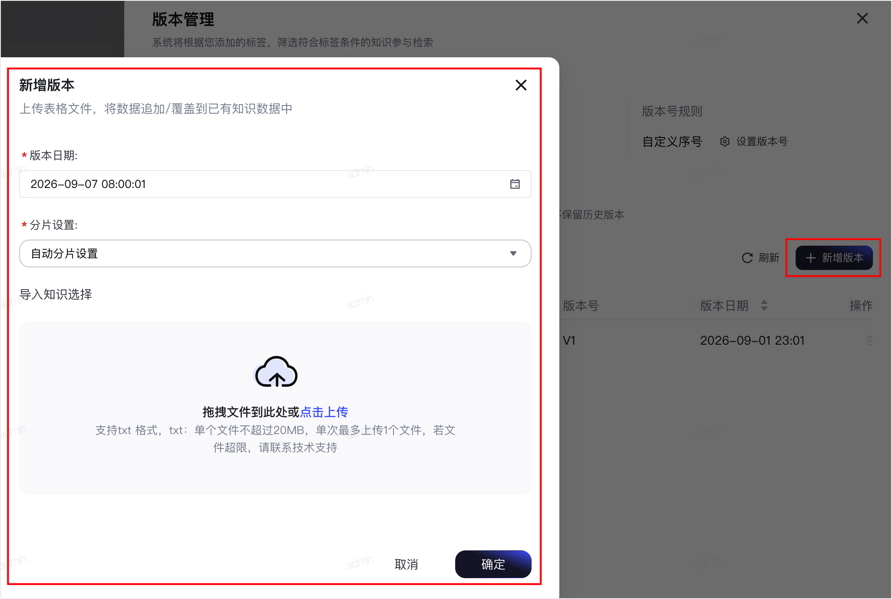
Task: Select the date 2026-09-01 23:01 cell
Action: coord(752,340)
